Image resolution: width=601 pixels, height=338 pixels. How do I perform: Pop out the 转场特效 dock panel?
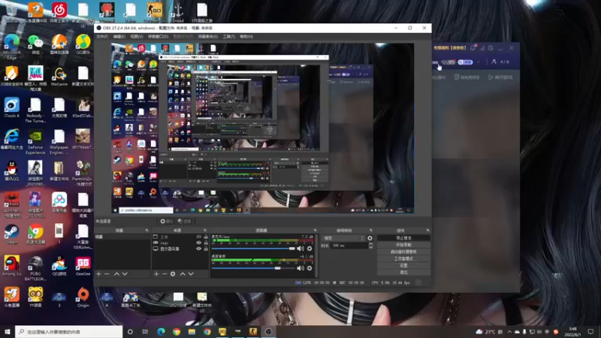[370, 231]
